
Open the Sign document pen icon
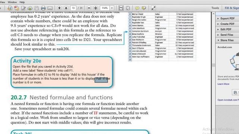pos(23,8)
